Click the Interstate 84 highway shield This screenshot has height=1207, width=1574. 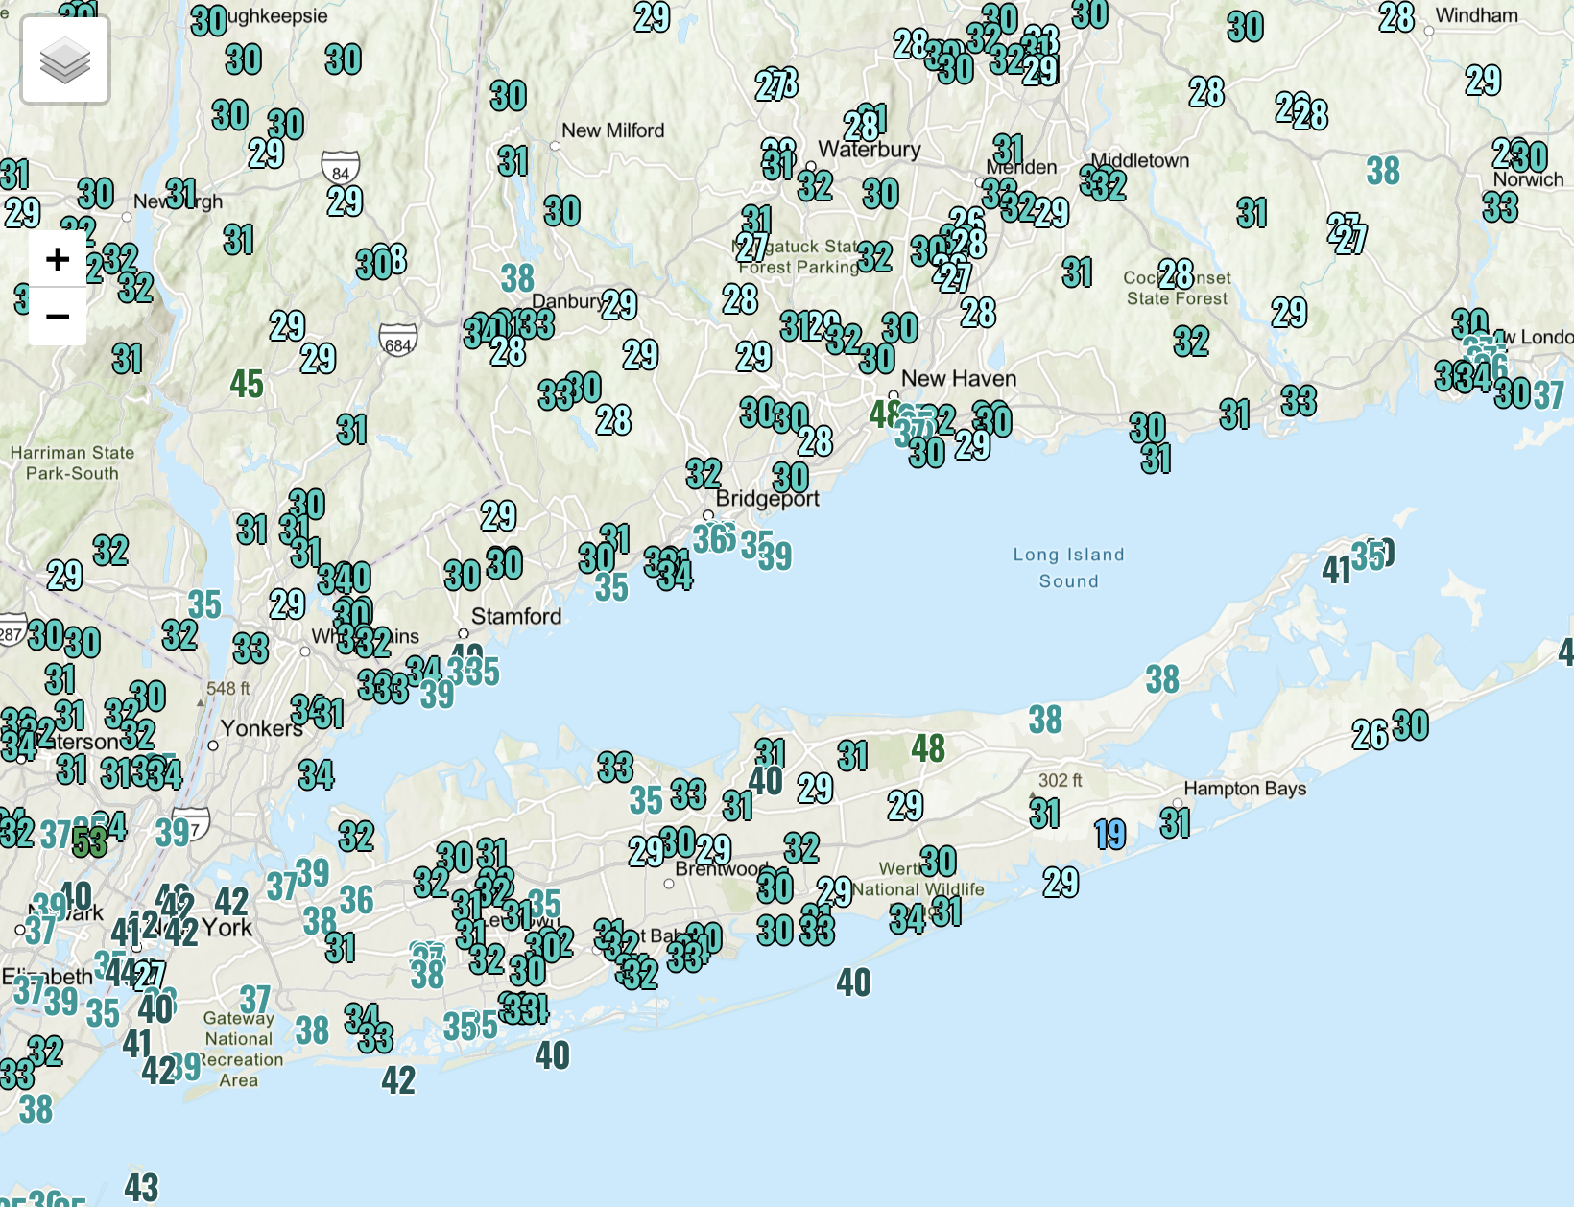341,167
